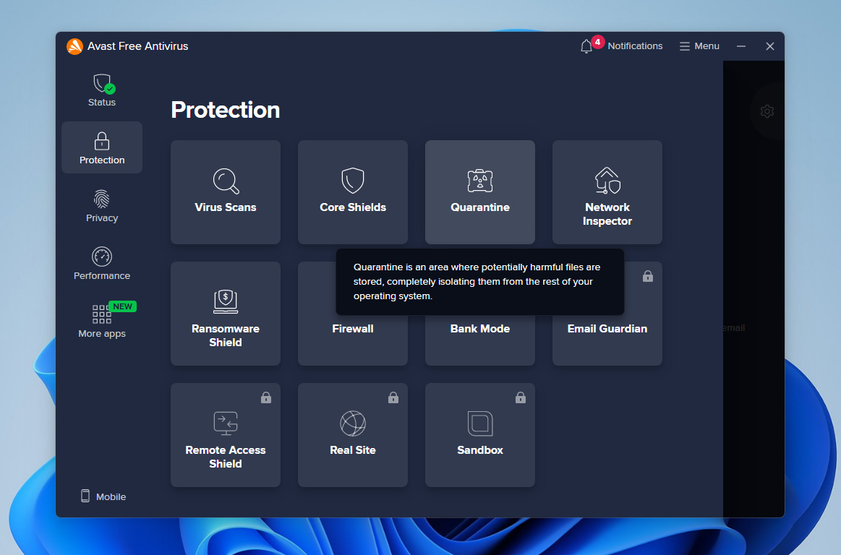Open the Virus Scans magnifier tile

(226, 192)
